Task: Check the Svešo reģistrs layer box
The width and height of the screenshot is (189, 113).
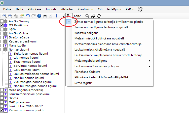Action: pos(2,37)
